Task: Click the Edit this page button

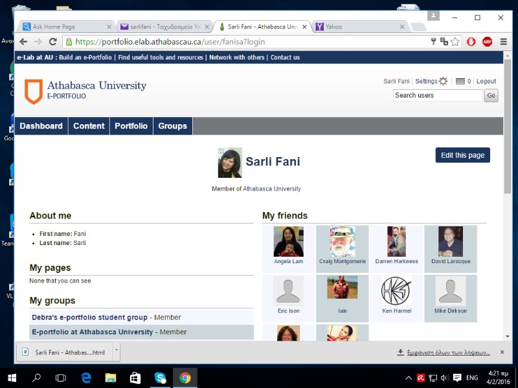Action: coord(462,155)
